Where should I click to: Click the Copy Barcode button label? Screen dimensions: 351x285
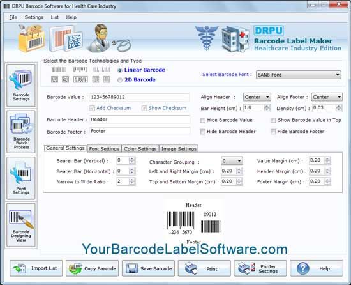100,268
